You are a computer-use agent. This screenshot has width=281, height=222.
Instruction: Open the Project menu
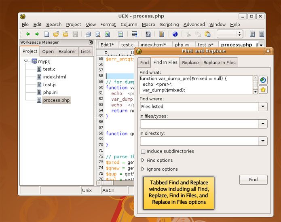pos(74,25)
